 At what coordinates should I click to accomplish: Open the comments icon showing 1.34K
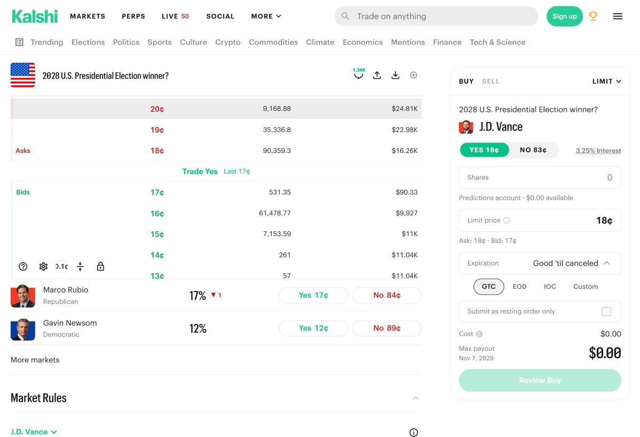(358, 75)
